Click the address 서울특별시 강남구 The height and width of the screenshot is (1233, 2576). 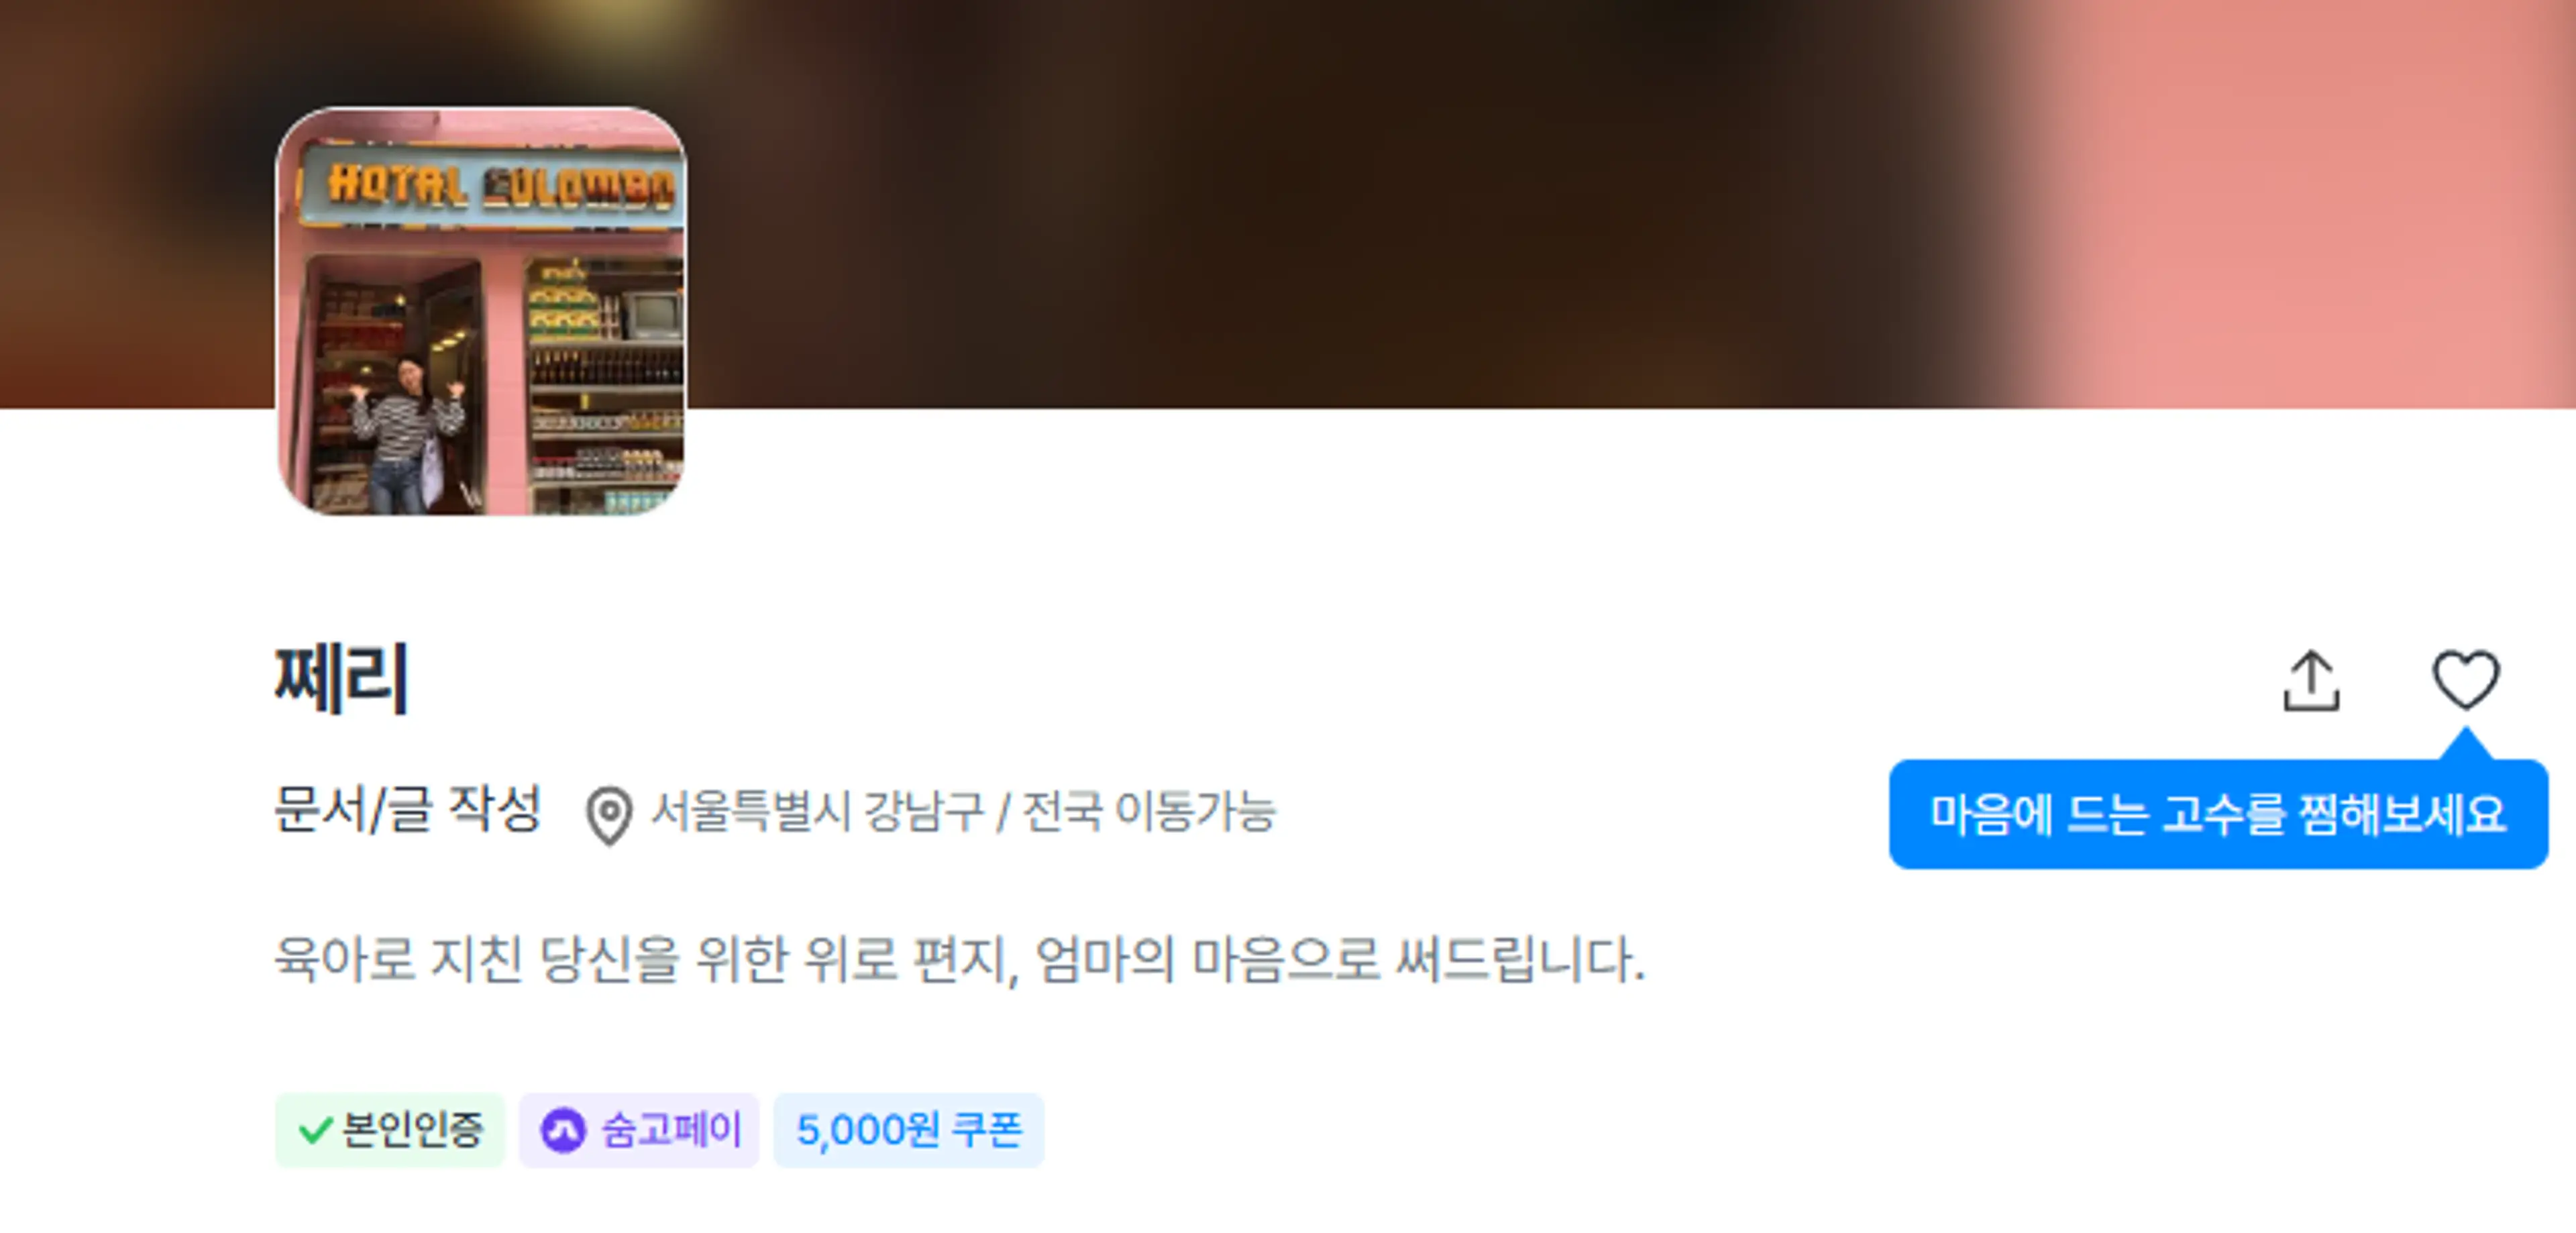coord(818,810)
